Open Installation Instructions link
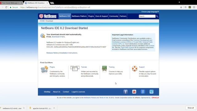The height and width of the screenshot is (111, 197). click(68, 53)
